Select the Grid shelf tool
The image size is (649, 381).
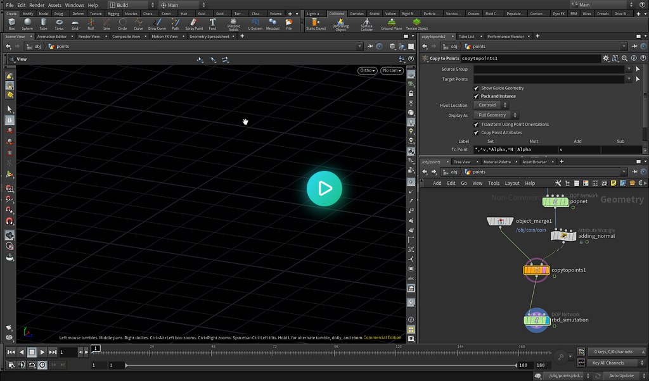coord(75,24)
